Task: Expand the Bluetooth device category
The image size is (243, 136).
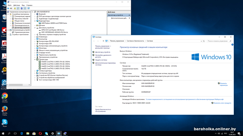Action: [x=35, y=14]
